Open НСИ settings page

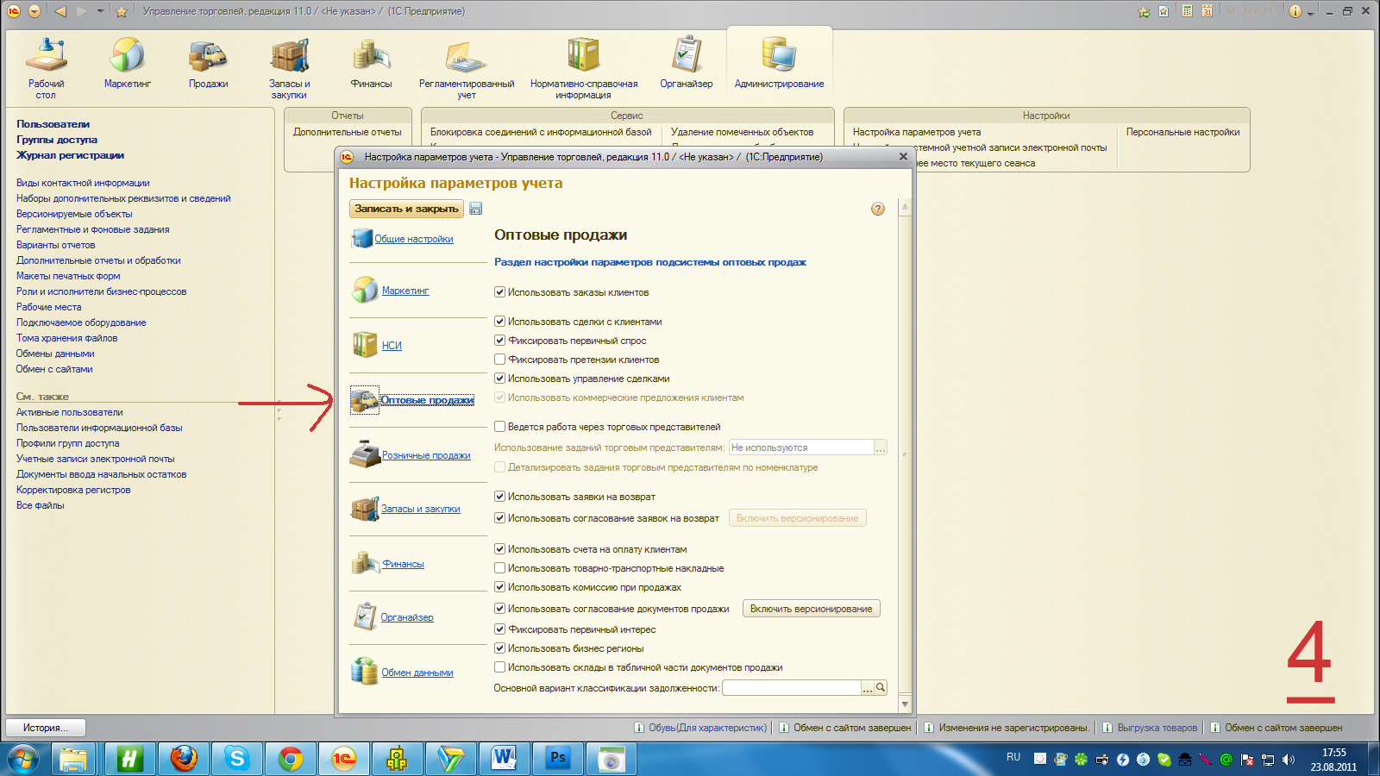pos(392,346)
